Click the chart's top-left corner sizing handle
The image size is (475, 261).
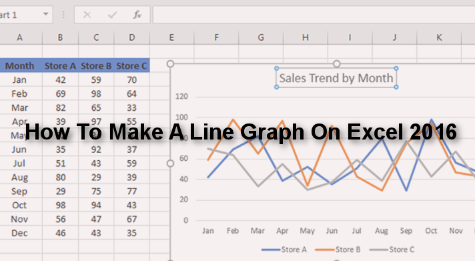click(171, 63)
